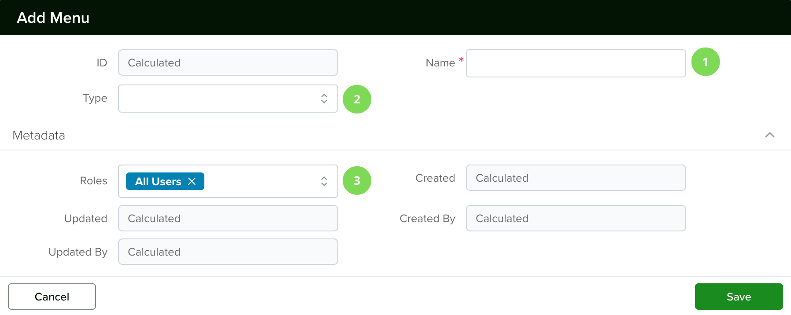This screenshot has height=315, width=791.
Task: Click the Updated By Calculated field
Action: coord(228,252)
